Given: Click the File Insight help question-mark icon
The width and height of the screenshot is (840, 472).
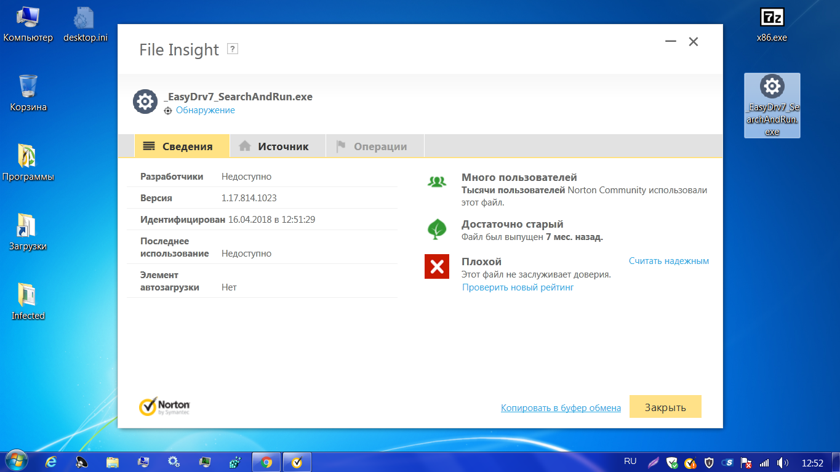Looking at the screenshot, I should point(232,49).
